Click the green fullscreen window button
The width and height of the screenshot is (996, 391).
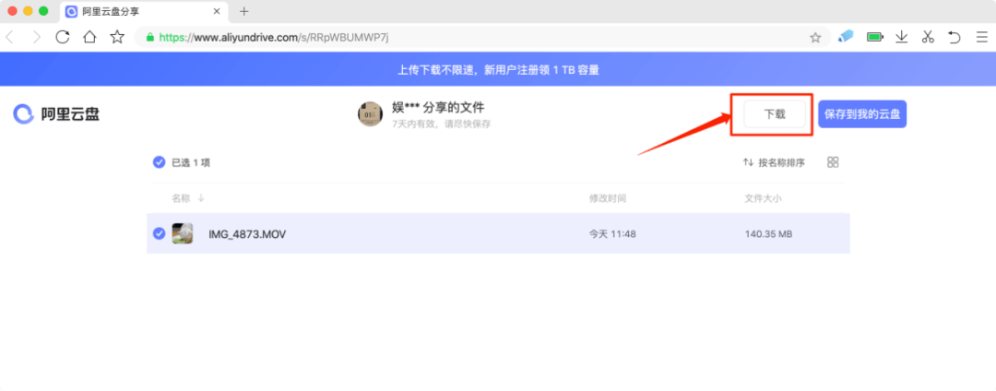pyautogui.click(x=43, y=11)
